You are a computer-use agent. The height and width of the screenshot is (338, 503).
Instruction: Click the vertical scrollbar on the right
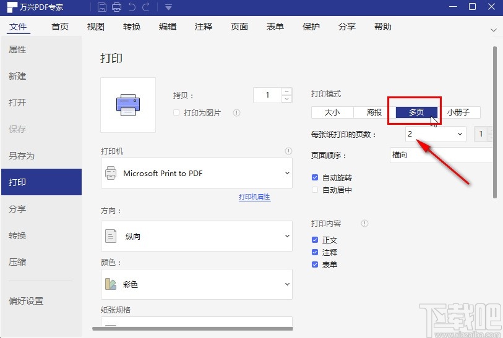(x=495, y=122)
